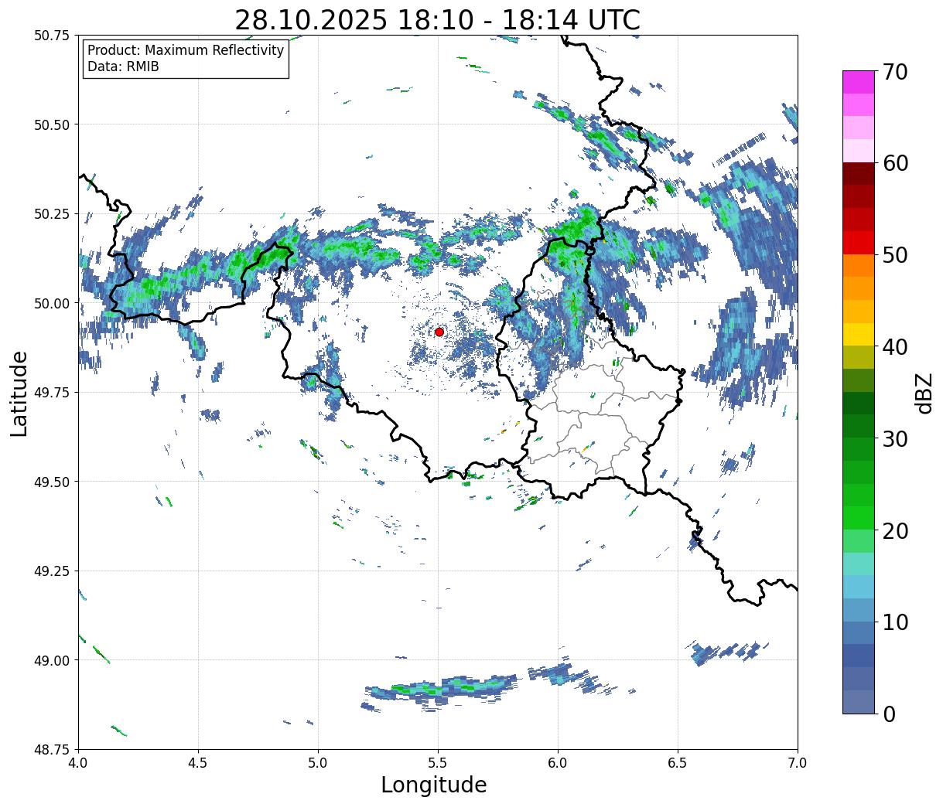943x804 pixels.
Task: Click the dark maroon swatch below 60
Action: tap(858, 173)
